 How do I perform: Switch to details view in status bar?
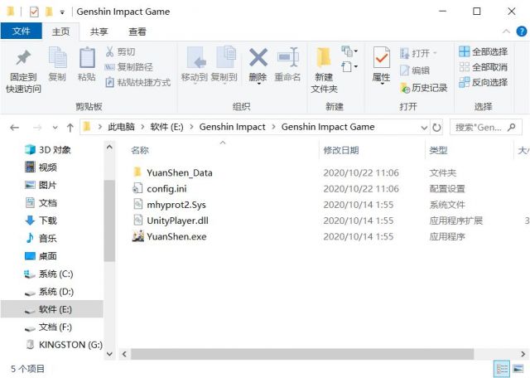pyautogui.click(x=502, y=367)
